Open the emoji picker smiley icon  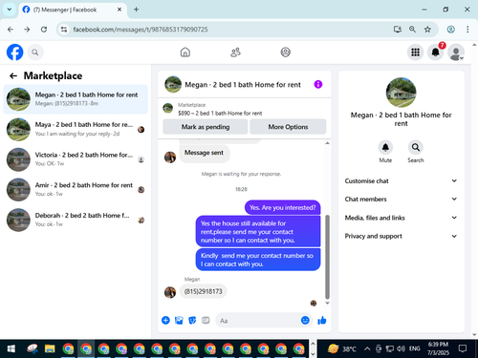(x=305, y=321)
